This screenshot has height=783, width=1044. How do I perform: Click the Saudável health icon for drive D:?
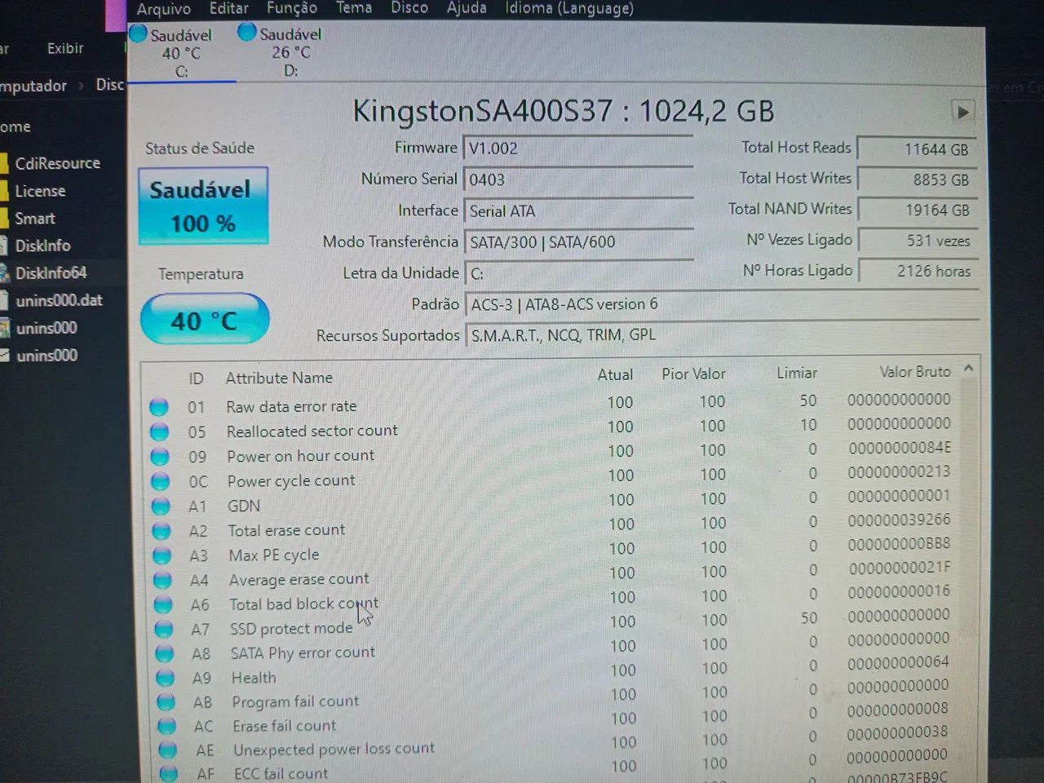(246, 32)
